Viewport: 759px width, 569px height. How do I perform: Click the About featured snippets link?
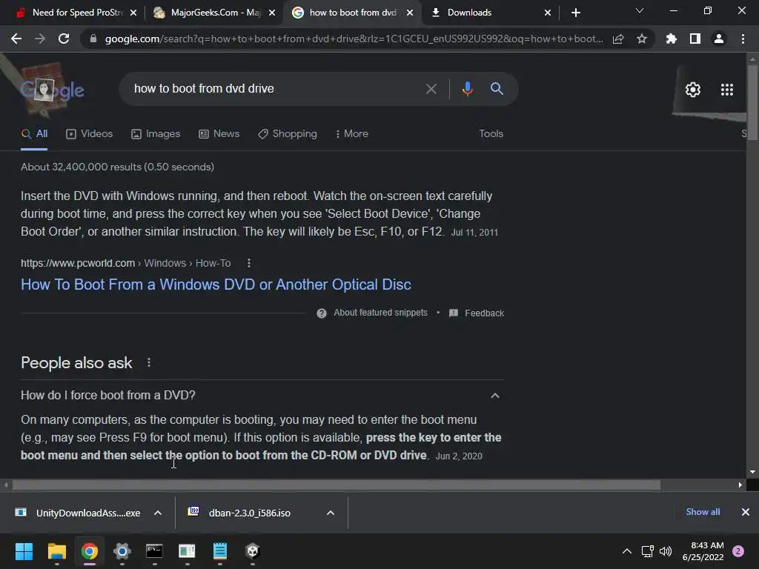tap(380, 313)
